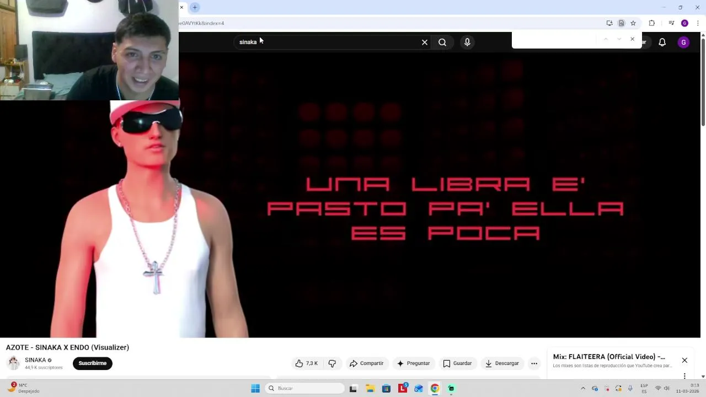Start voice search with microphone icon
Screen dimensions: 706x397
tap(467, 42)
